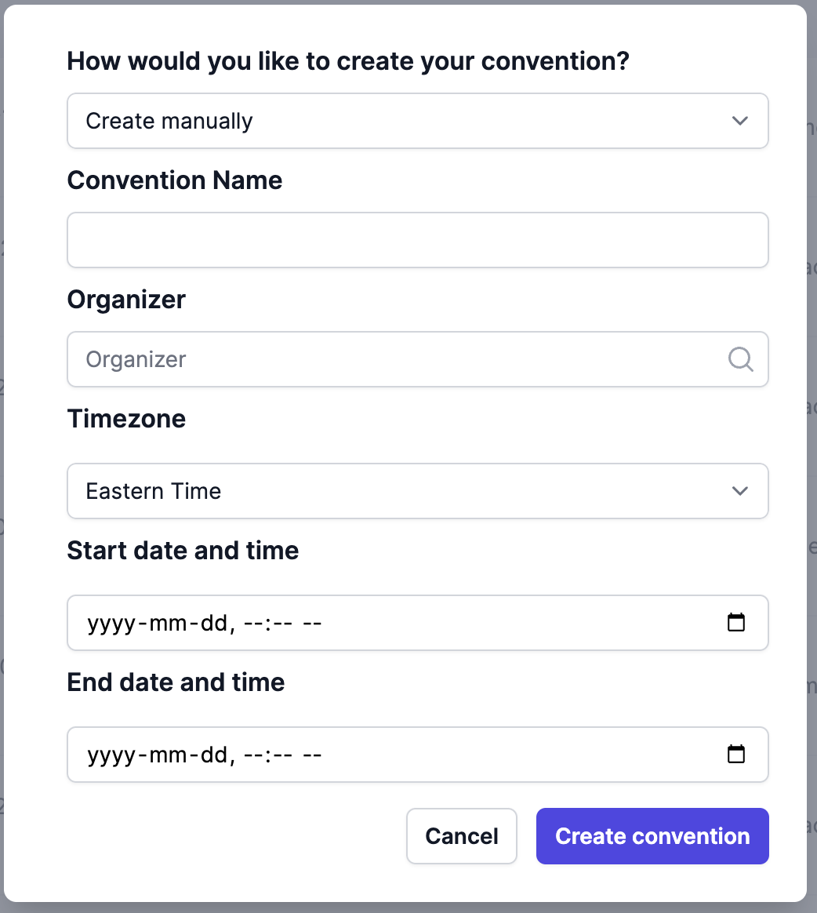Select the year segment of End date
Viewport: 817px width, 913px height.
pyautogui.click(x=111, y=755)
